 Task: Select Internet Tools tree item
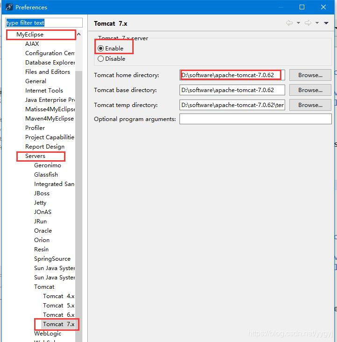pyautogui.click(x=44, y=91)
